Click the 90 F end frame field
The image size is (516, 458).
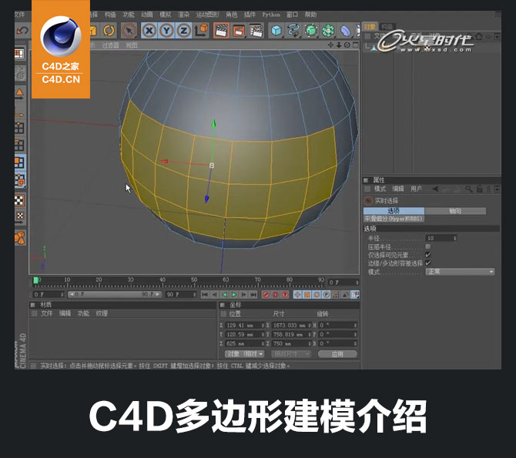tap(181, 295)
